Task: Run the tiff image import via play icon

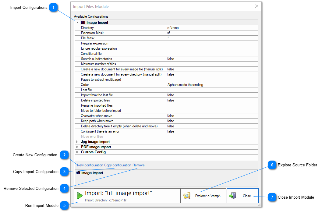Action: pos(79,195)
